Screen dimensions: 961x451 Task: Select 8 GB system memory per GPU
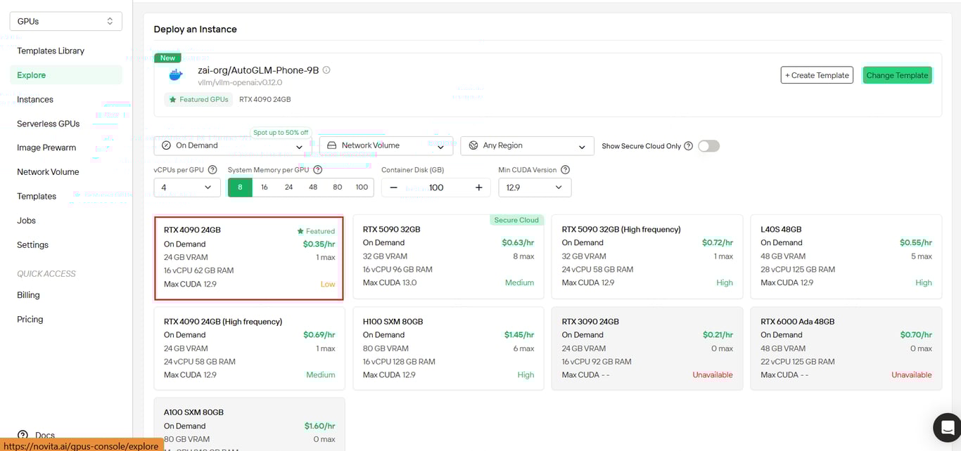[x=240, y=188]
